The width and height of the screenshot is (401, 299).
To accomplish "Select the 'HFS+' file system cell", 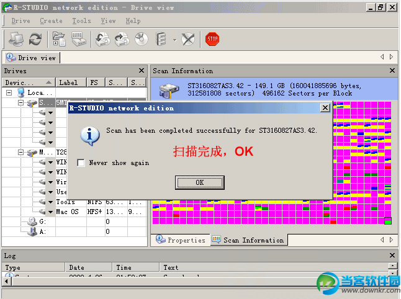I will point(95,212).
